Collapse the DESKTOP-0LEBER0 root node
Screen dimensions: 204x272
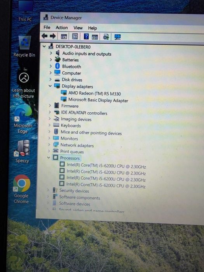44,46
